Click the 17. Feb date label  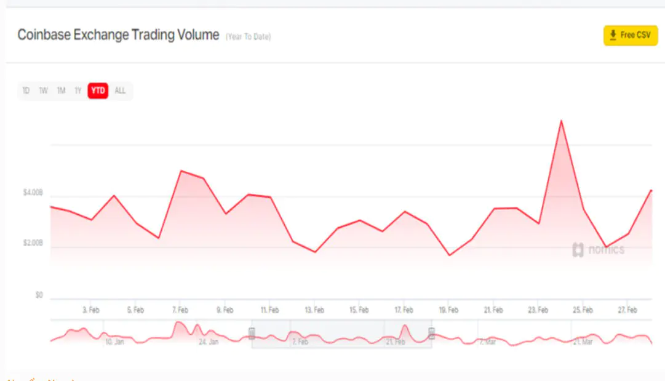(404, 310)
